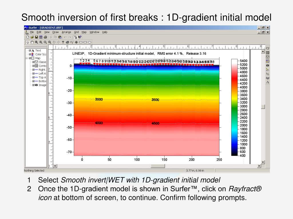Click the scroll down arrow
Screen dimensions: 293x219
coord(263,162)
